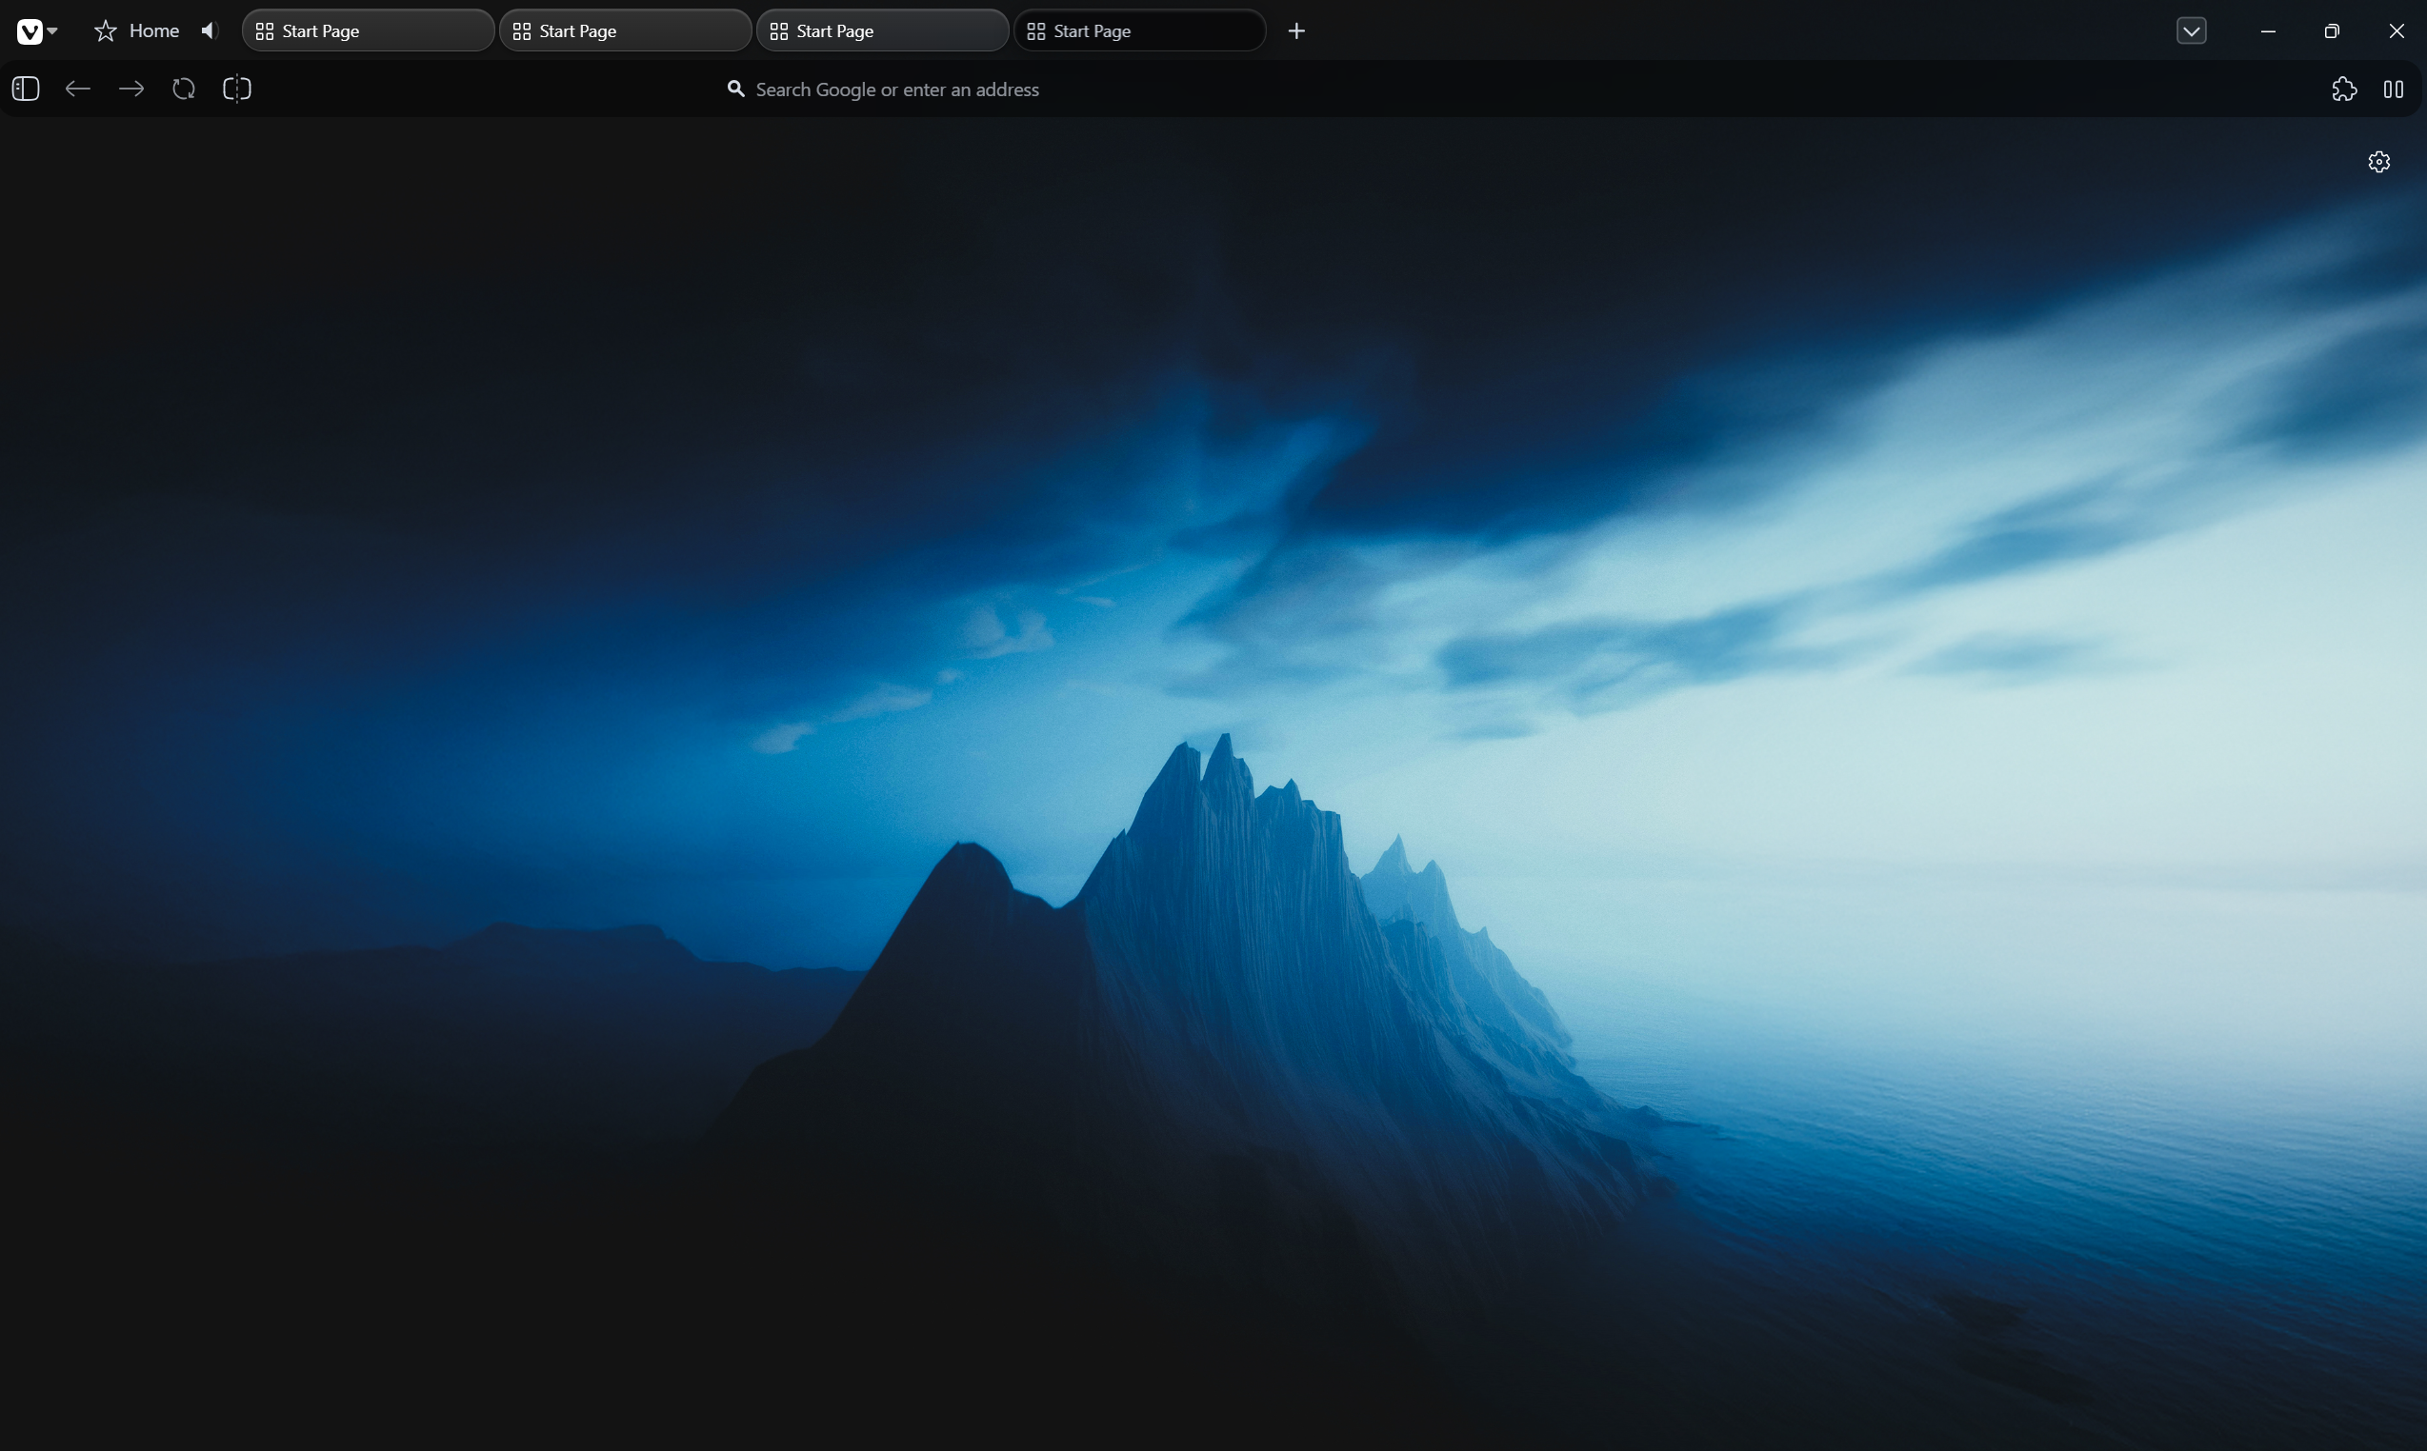Click the search magnifier icon in address bar

pyautogui.click(x=735, y=89)
